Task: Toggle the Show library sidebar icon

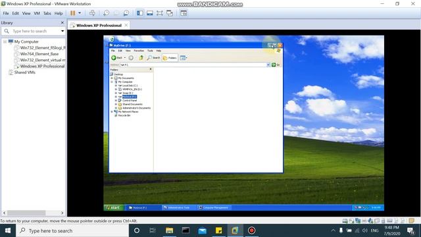Action: 140,13
